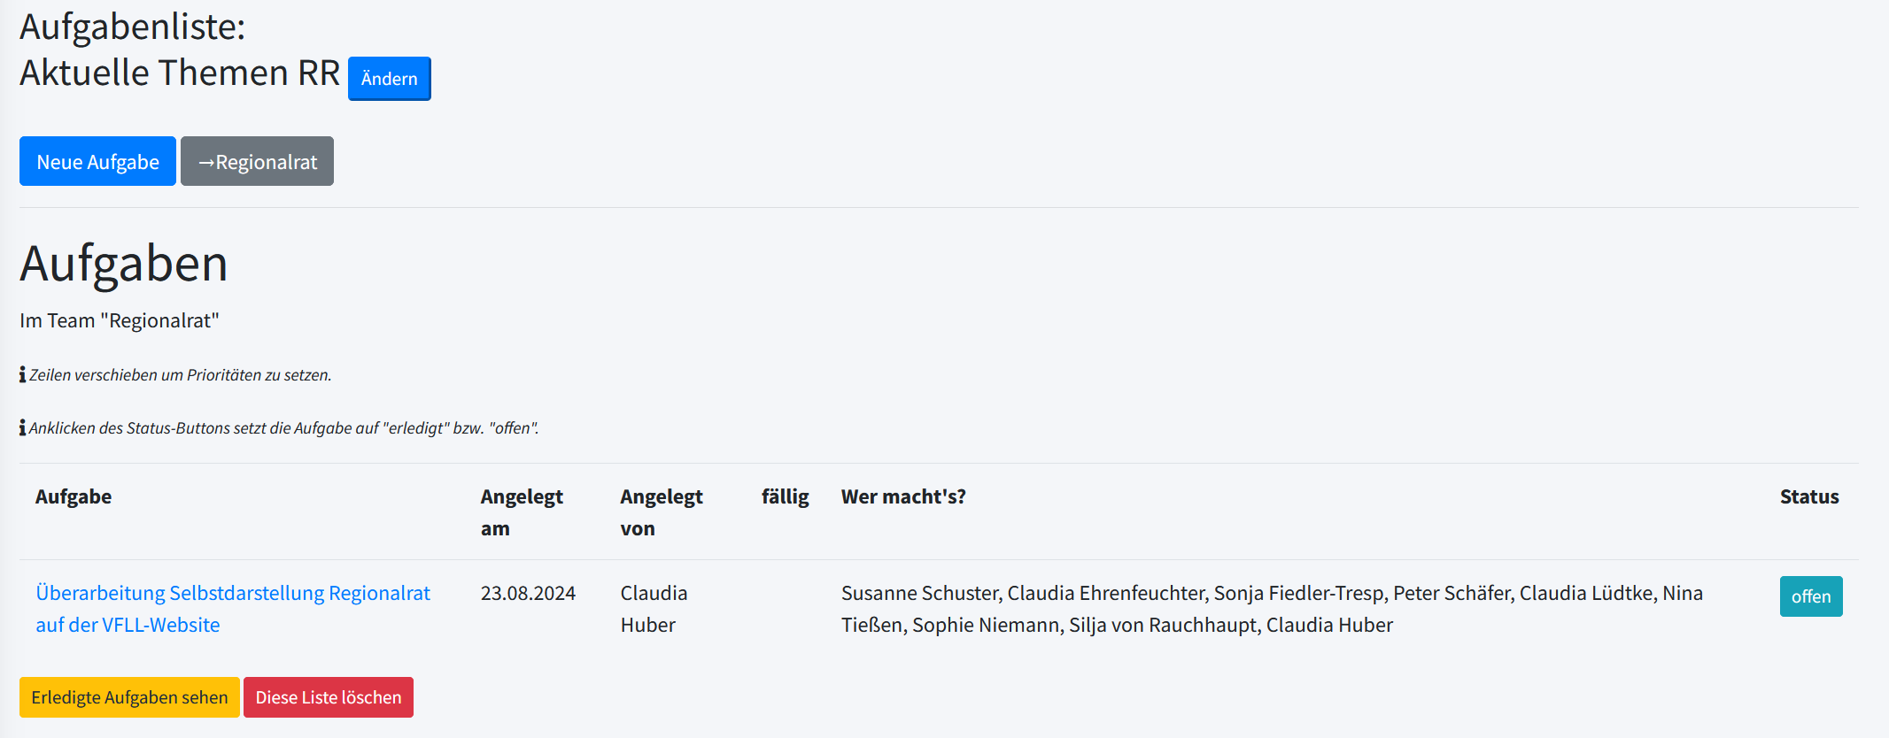Click the Claudia Huber creator cell
The width and height of the screenshot is (1889, 738).
[x=654, y=608]
